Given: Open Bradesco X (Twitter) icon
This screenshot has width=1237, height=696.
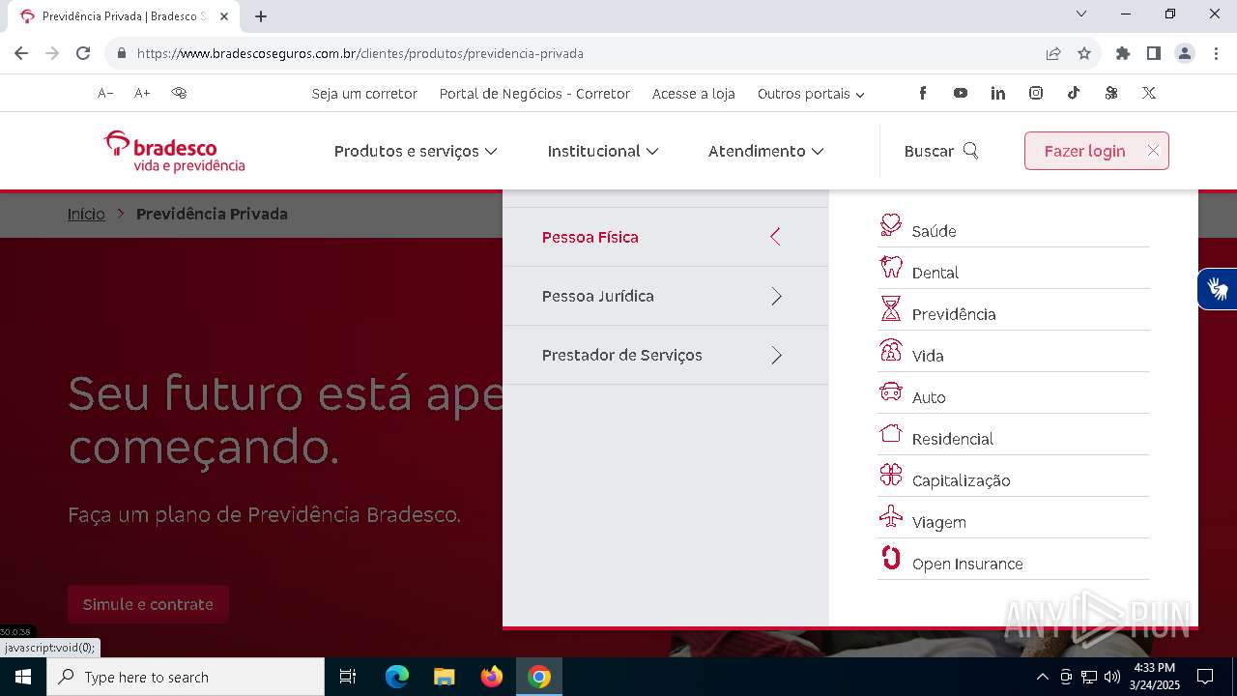Looking at the screenshot, I should pos(1148,93).
